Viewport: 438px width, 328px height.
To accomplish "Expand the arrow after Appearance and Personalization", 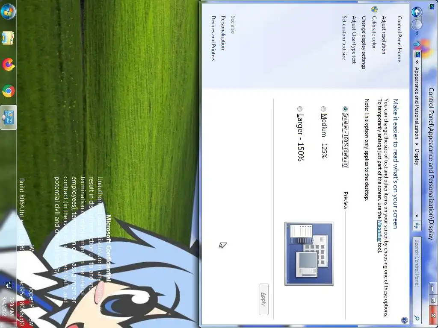I will click(x=417, y=144).
